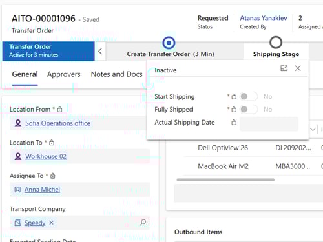323x242 pixels.
Task: Click the lock icon beside Location From
Action: (59, 109)
